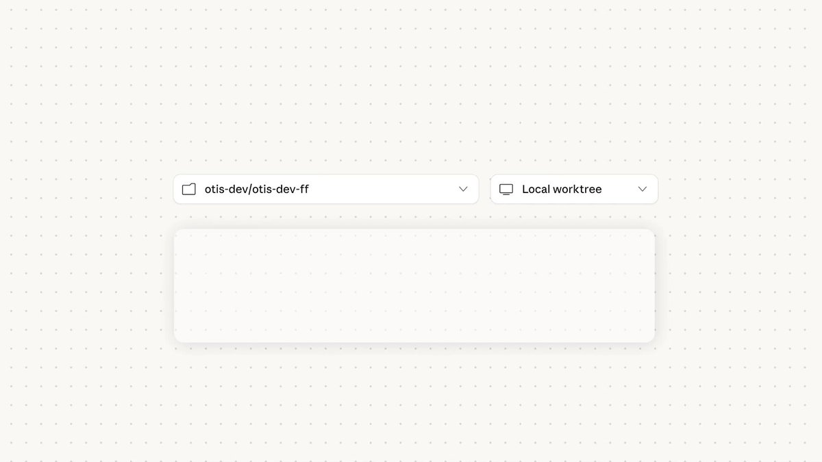The image size is (822, 462).
Task: Click the otis-dev/otis-dev-ff repository name text
Action: [x=257, y=189]
